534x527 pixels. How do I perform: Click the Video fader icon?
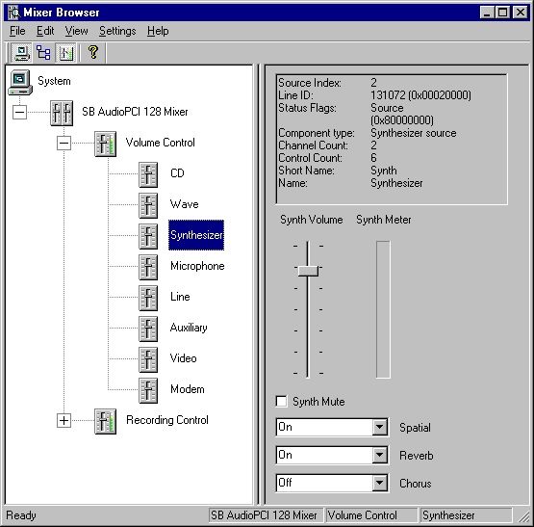[x=148, y=359]
